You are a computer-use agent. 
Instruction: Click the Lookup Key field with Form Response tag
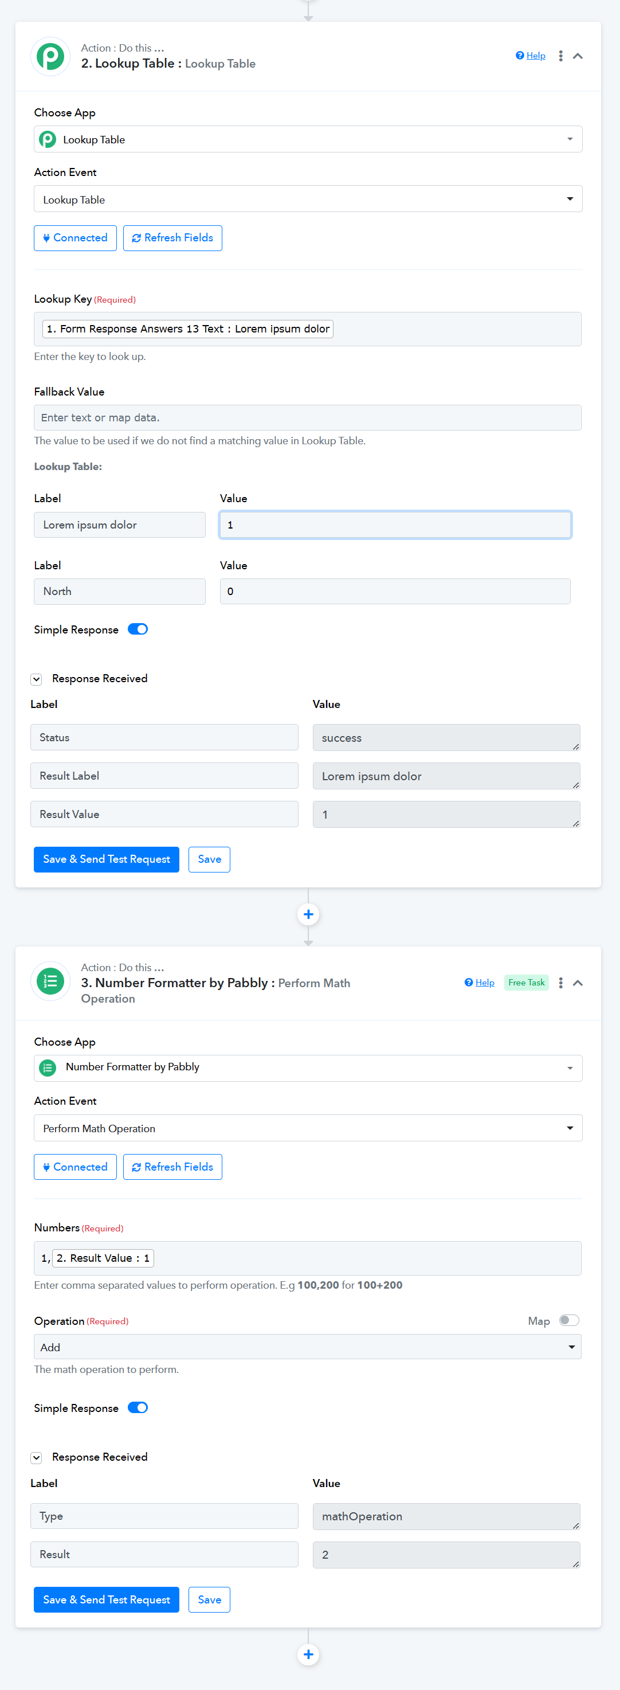coord(308,328)
